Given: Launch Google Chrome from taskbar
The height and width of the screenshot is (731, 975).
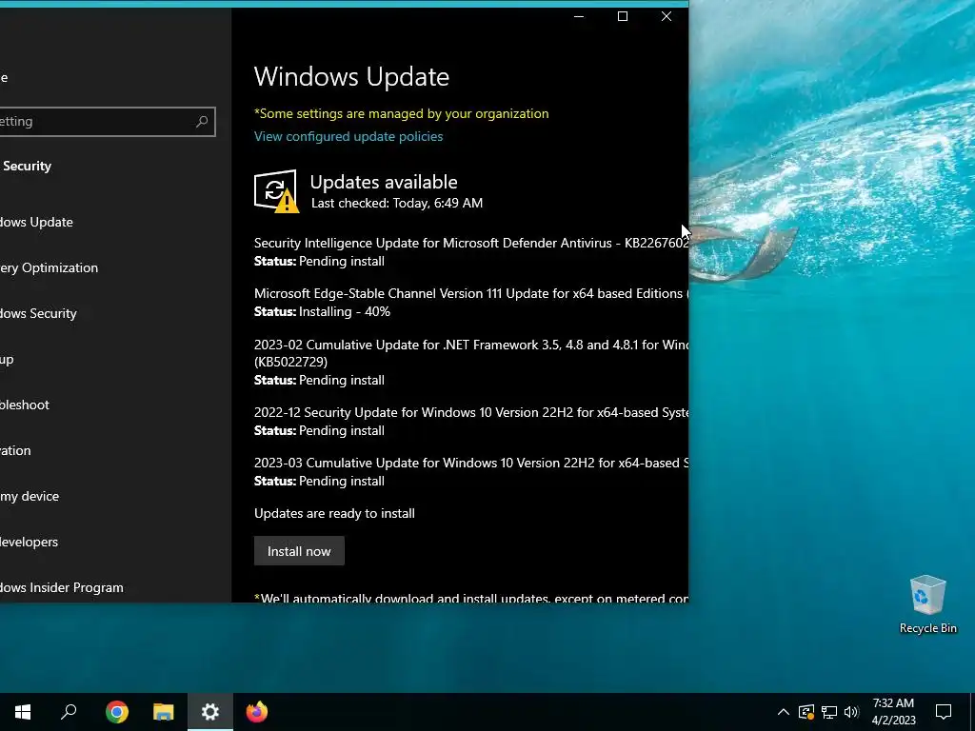Looking at the screenshot, I should coord(117,712).
